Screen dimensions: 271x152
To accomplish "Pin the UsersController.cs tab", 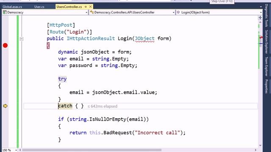I will pyautogui.click(x=86, y=7).
